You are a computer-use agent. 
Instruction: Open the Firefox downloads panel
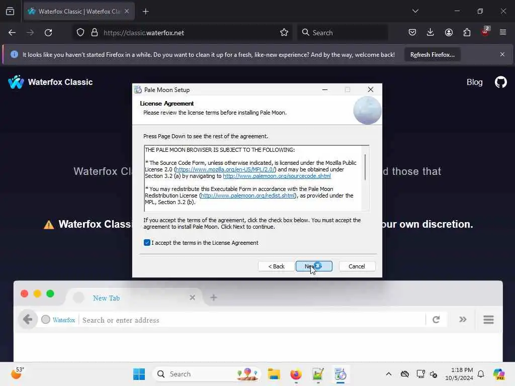pos(431,33)
